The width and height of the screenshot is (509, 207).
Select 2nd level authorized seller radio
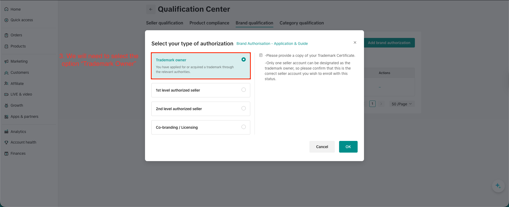(244, 109)
